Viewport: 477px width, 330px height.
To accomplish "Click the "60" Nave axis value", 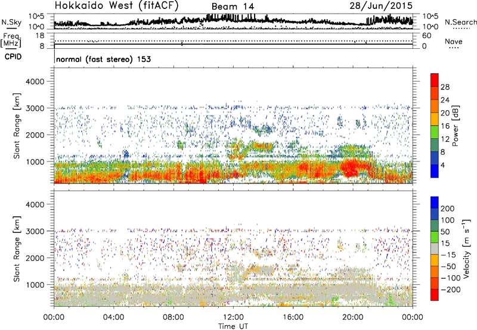I will 426,36.
